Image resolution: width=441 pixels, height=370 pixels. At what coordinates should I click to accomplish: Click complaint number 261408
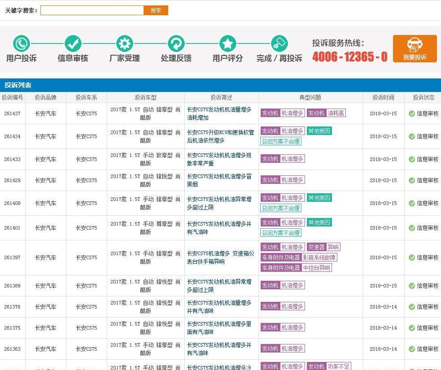13,203
